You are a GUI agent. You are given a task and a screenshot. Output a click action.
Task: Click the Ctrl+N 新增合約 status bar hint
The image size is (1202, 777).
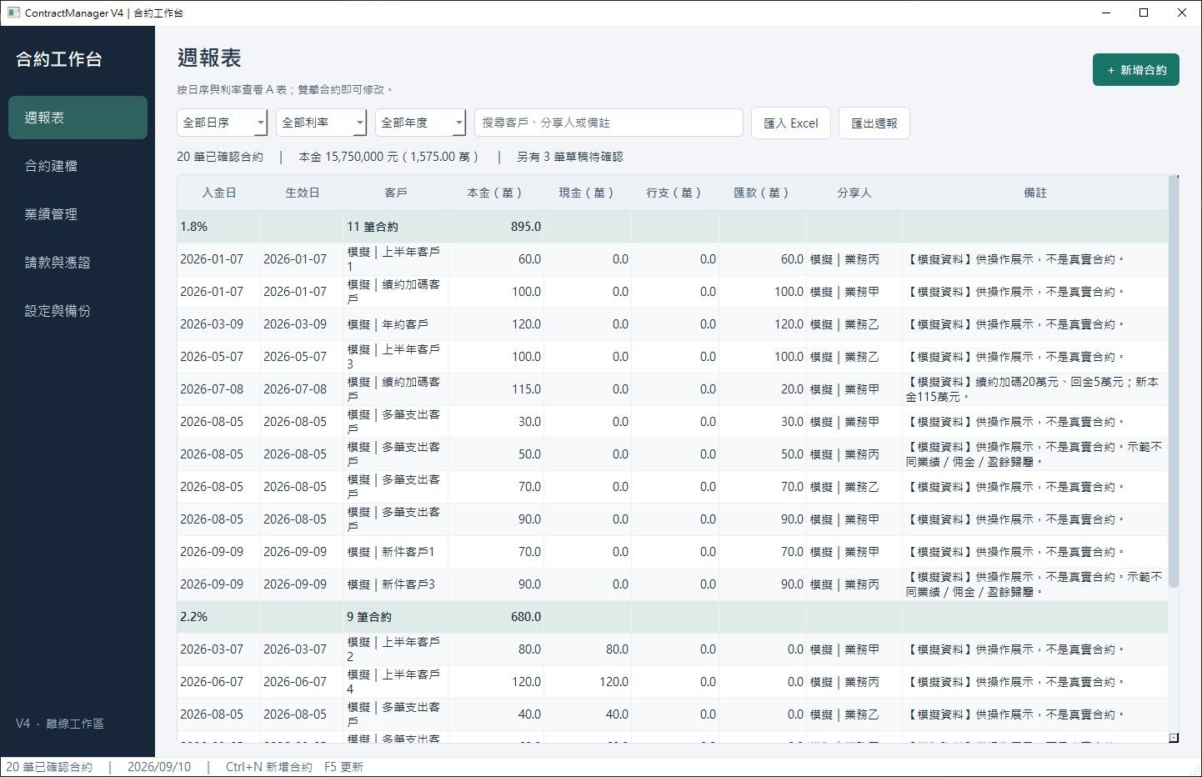269,767
